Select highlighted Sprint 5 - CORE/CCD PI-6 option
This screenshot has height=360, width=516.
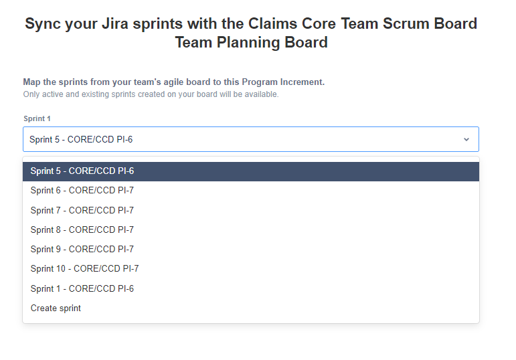pyautogui.click(x=251, y=171)
